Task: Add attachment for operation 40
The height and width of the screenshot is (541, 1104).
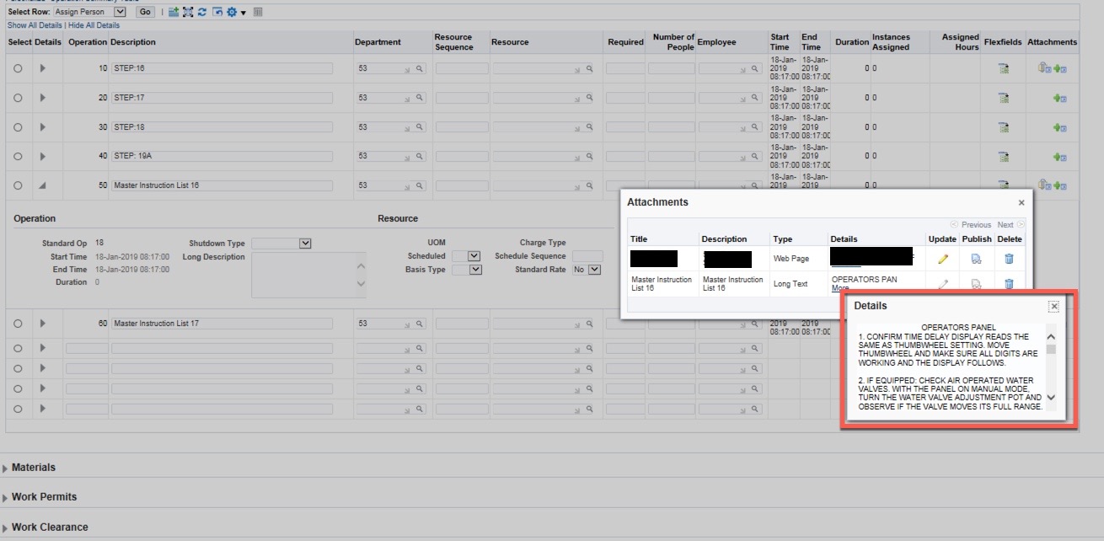Action: [1059, 156]
